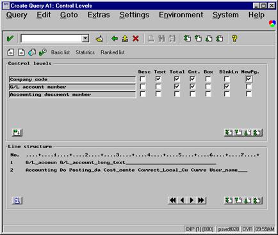This screenshot has height=235, width=278.
Task: Open the Goto menu
Action: [69, 15]
